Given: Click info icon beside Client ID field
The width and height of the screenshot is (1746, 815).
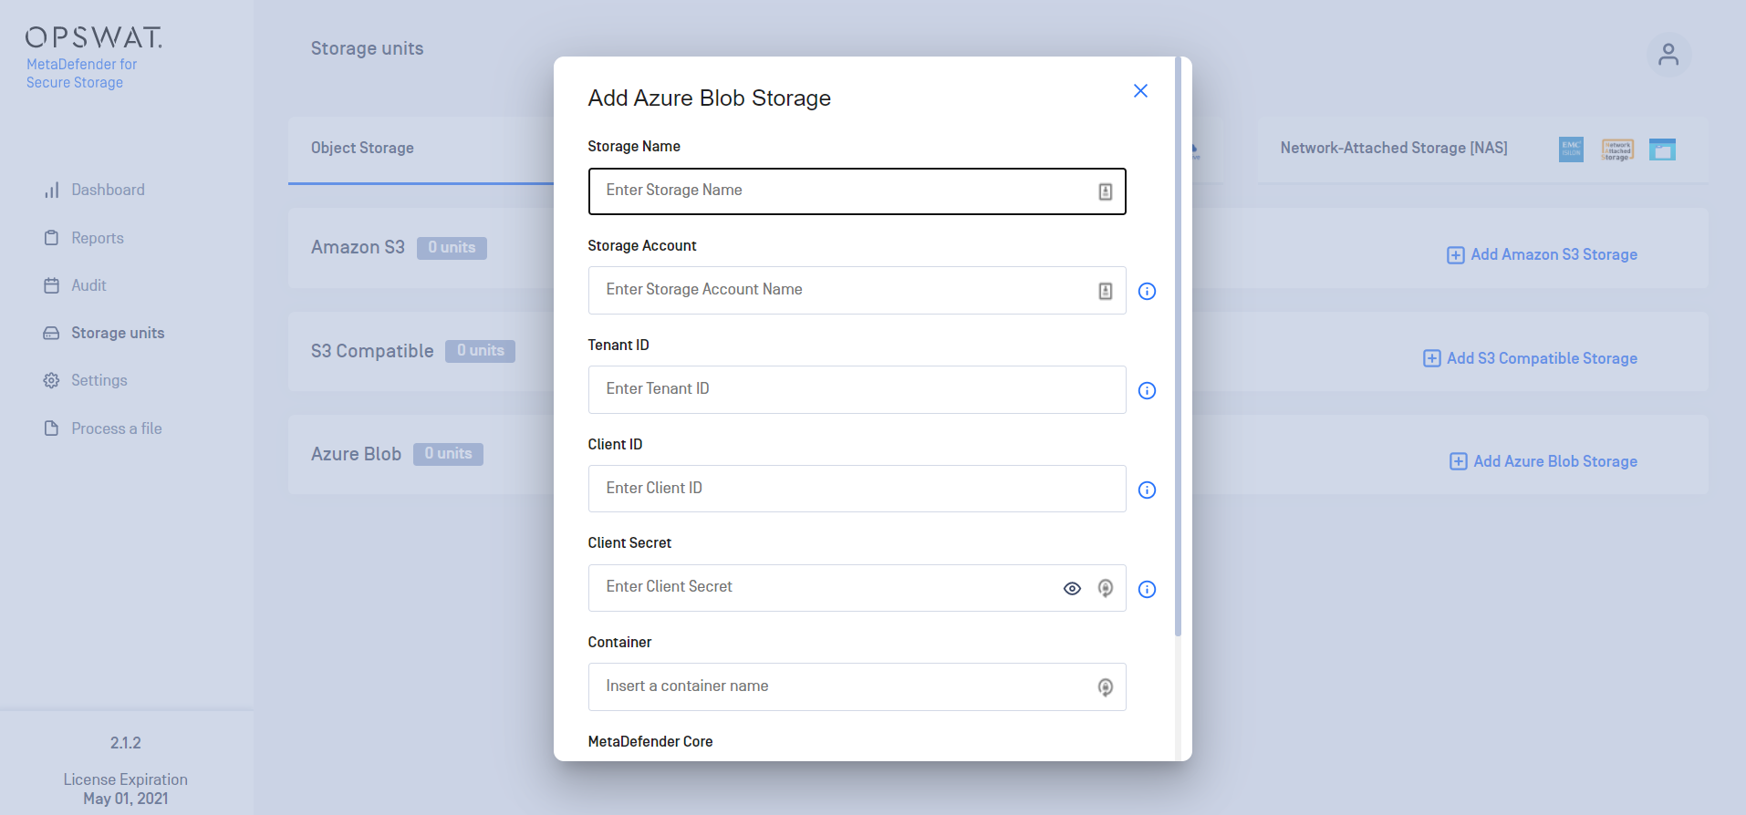Looking at the screenshot, I should [1147, 490].
